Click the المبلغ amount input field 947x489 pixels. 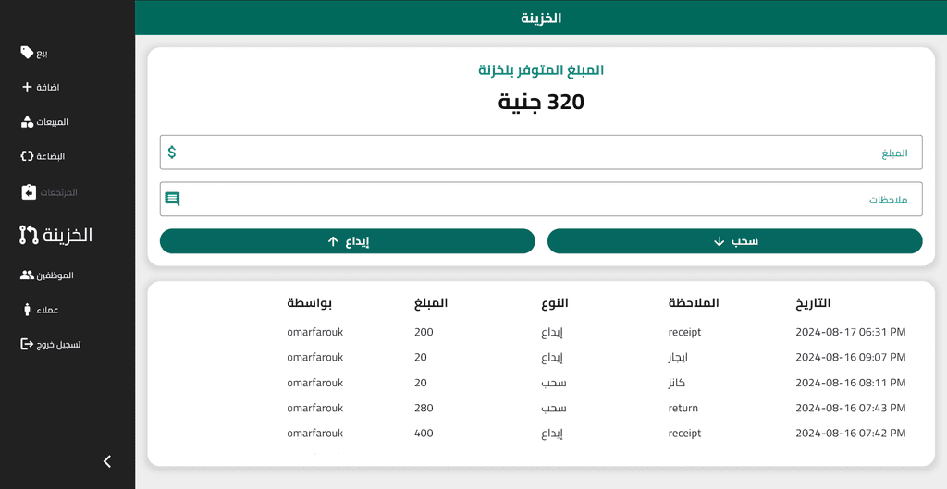540,153
